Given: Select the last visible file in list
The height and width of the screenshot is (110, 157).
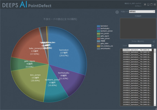Looking at the screenshot, I should 137,105.
